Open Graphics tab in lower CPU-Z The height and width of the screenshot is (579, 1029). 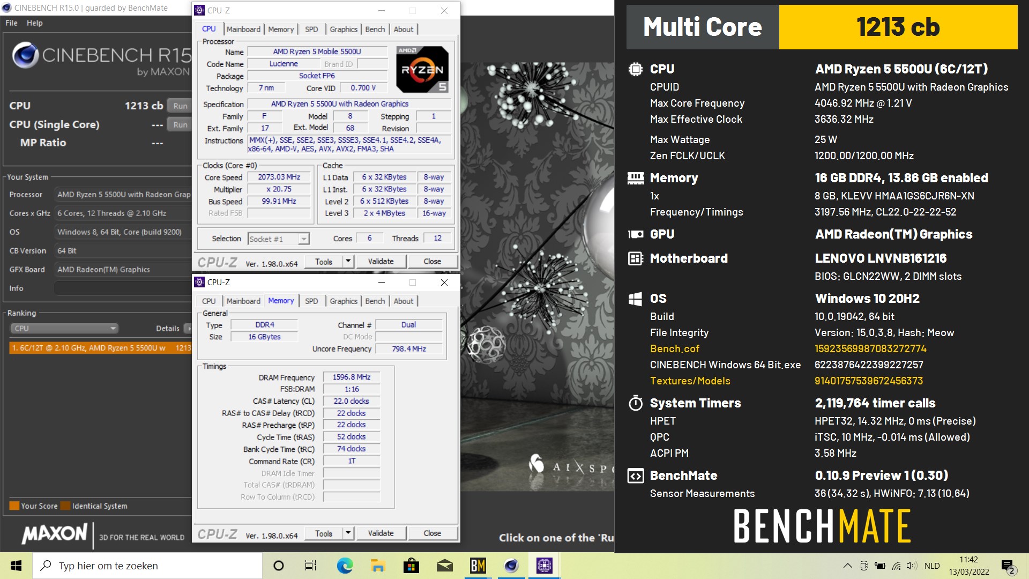coord(344,301)
